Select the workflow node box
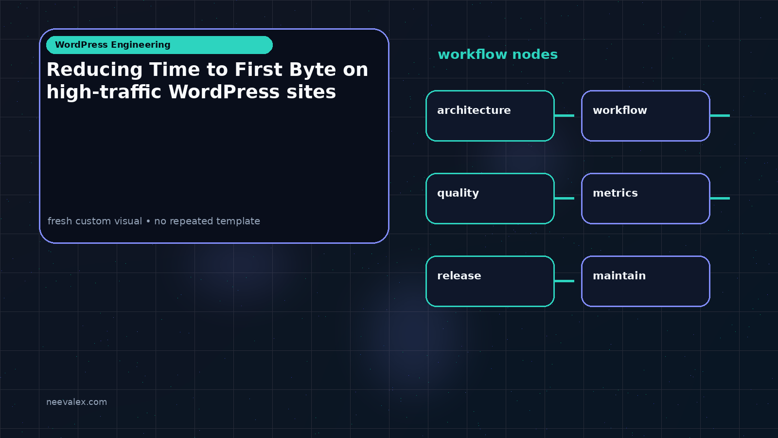This screenshot has width=778, height=438. (x=646, y=116)
